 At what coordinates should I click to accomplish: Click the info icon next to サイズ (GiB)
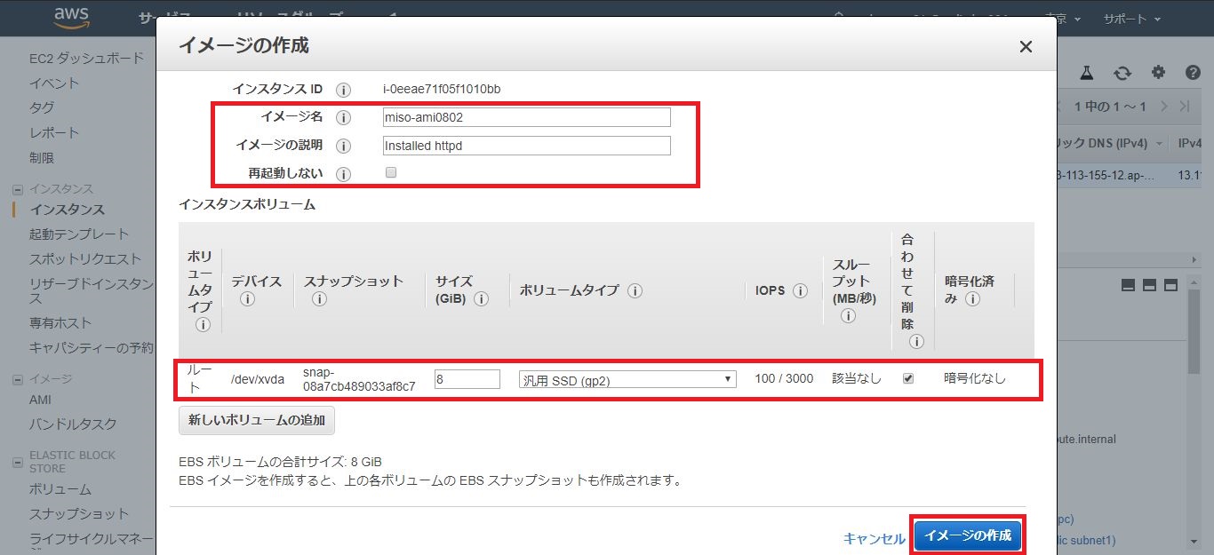tap(482, 299)
